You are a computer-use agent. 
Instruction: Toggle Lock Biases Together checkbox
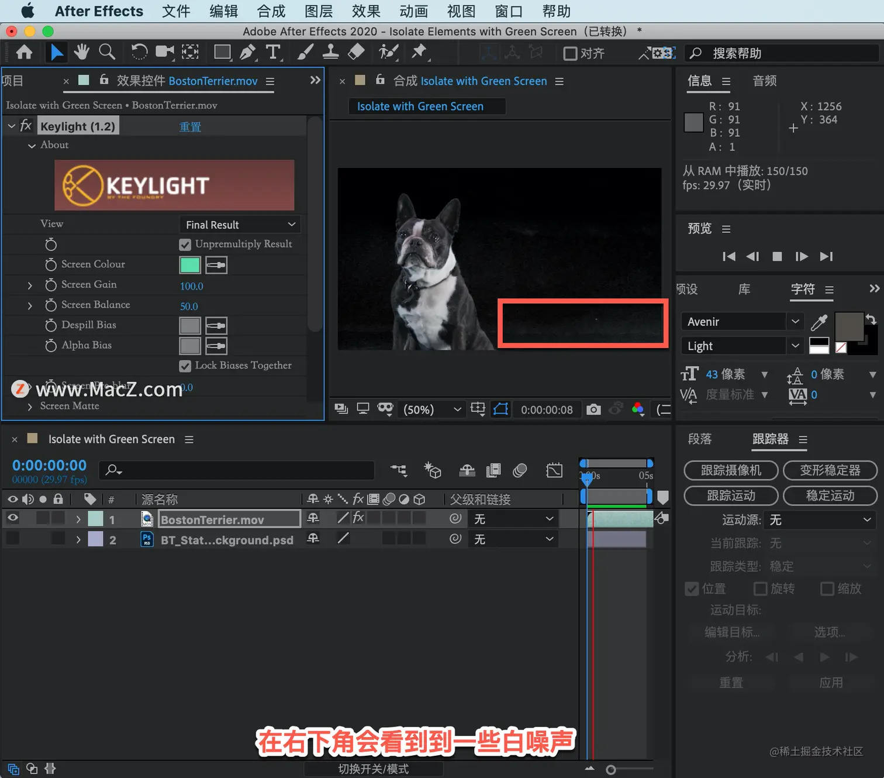tap(185, 366)
